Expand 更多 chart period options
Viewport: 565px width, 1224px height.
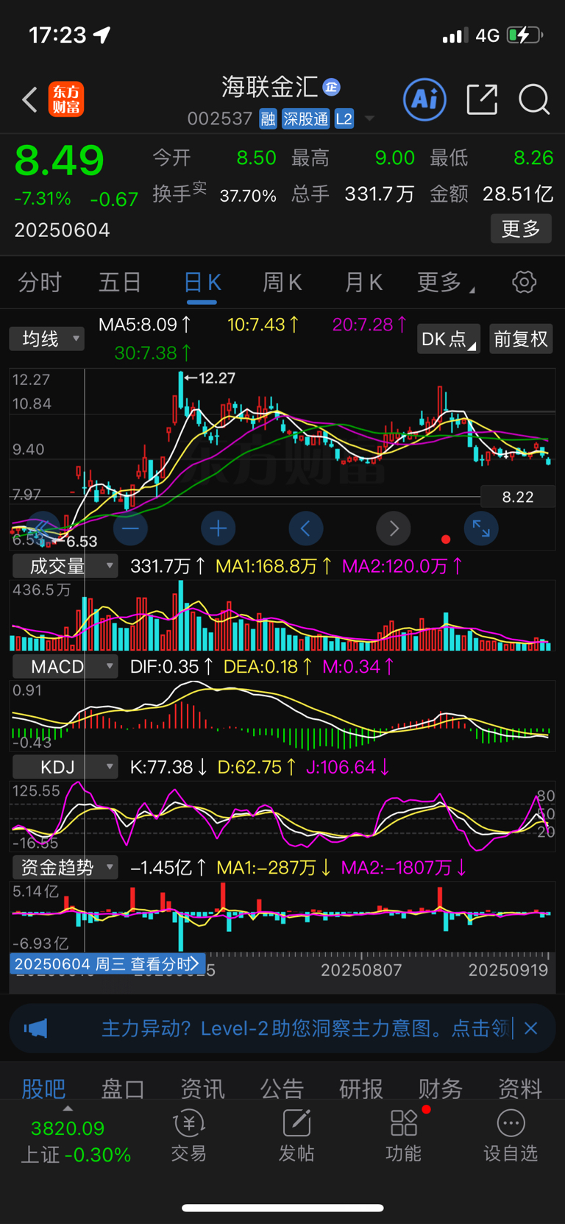tap(445, 282)
